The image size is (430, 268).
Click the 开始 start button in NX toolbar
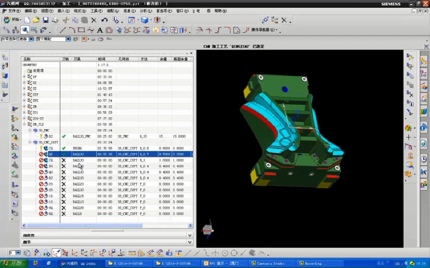(12, 20)
